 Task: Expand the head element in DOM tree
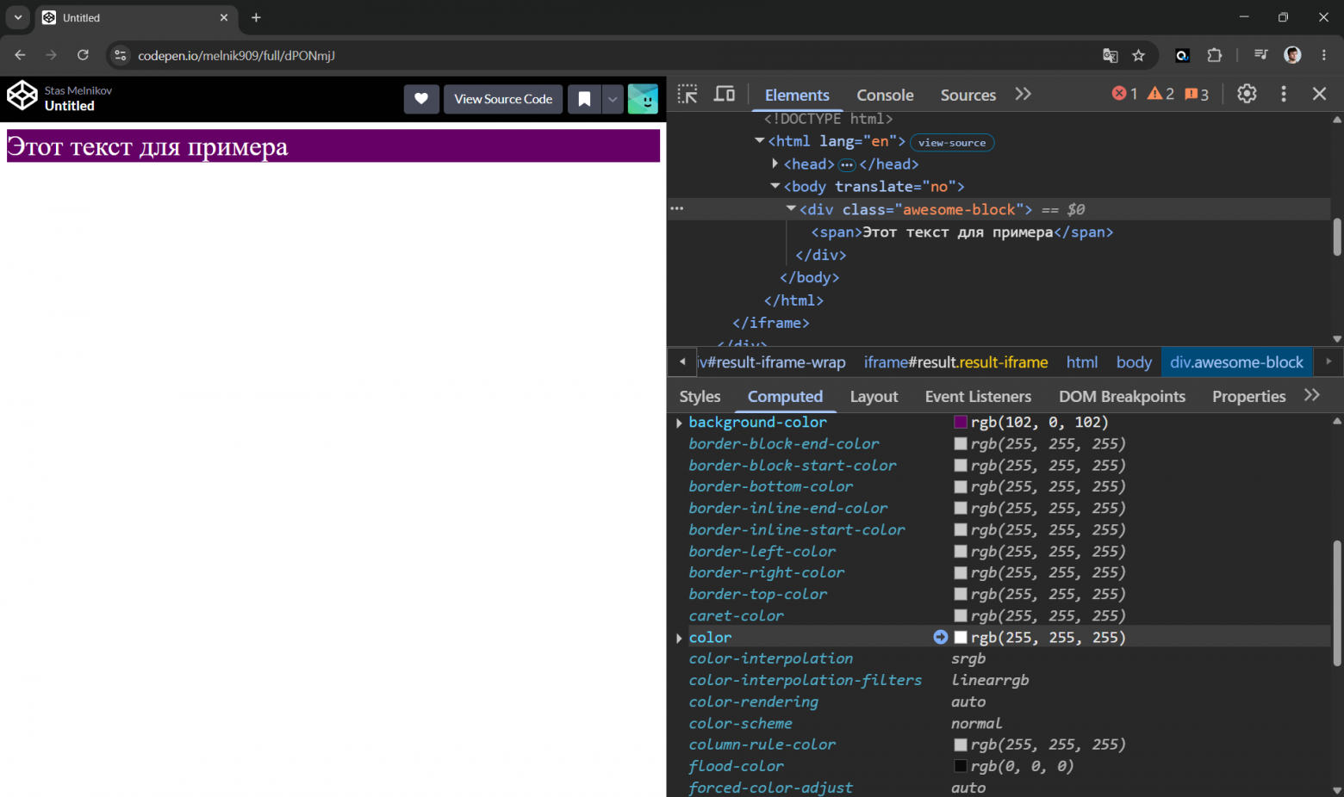(775, 164)
